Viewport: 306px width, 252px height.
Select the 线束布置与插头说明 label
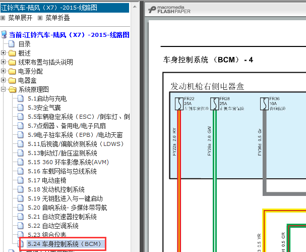tap(46, 62)
